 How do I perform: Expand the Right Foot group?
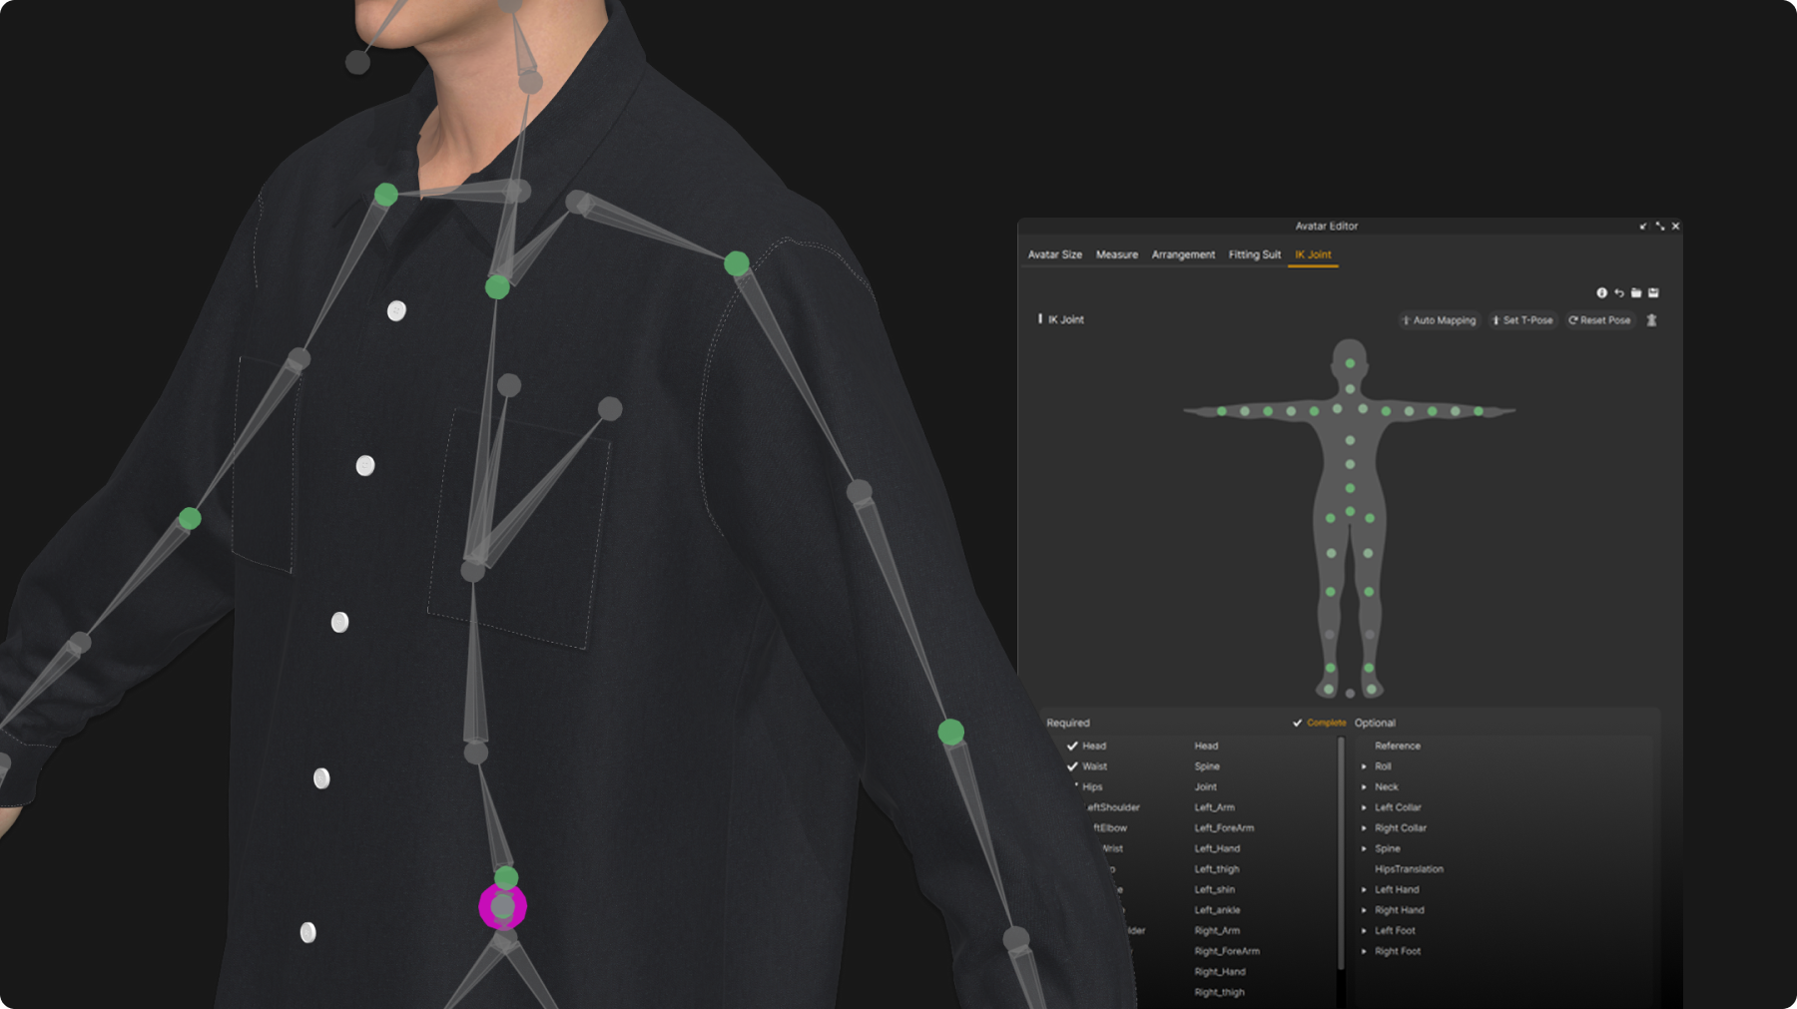(1364, 951)
